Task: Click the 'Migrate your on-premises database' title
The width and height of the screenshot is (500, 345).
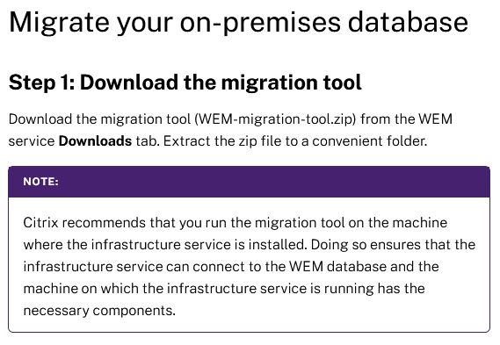Action: 238,23
